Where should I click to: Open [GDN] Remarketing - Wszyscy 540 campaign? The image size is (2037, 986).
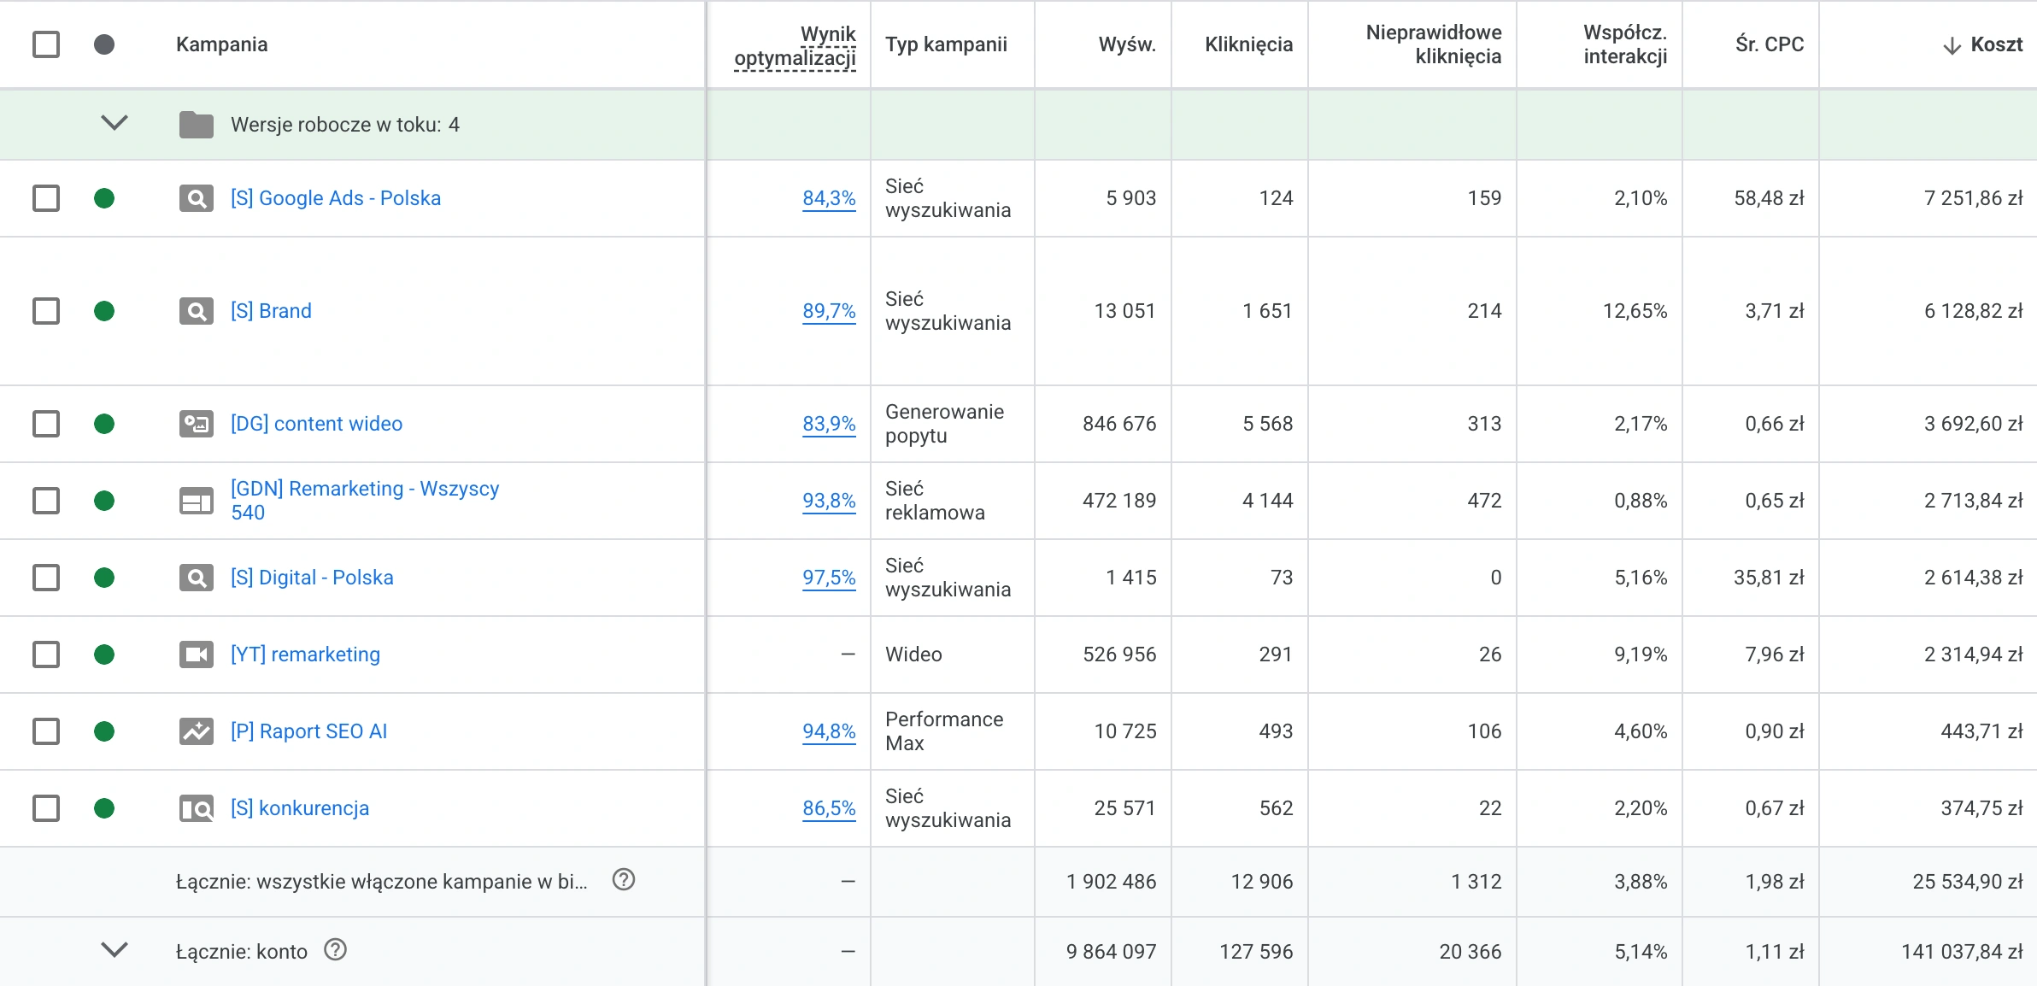click(365, 501)
